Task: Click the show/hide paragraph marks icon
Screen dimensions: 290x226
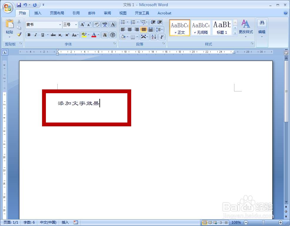Action: 161,37
